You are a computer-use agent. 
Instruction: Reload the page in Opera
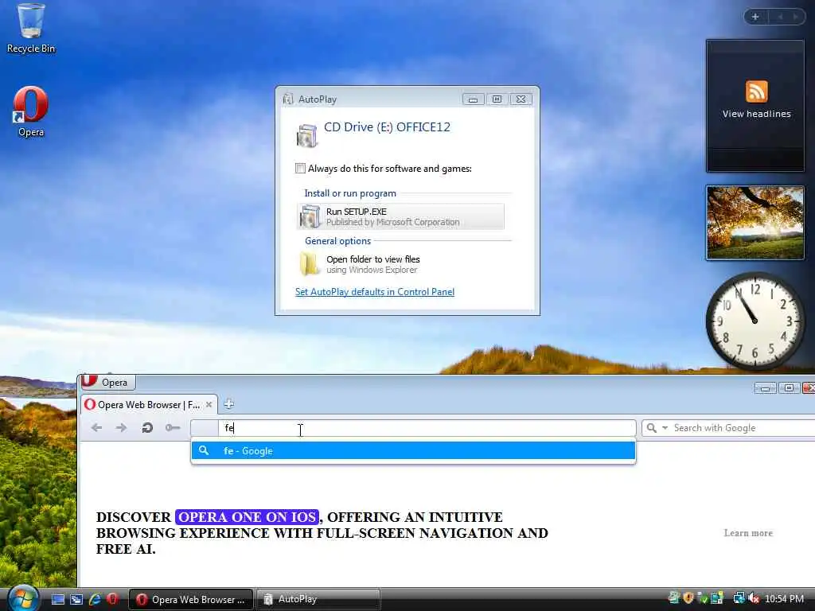147,427
